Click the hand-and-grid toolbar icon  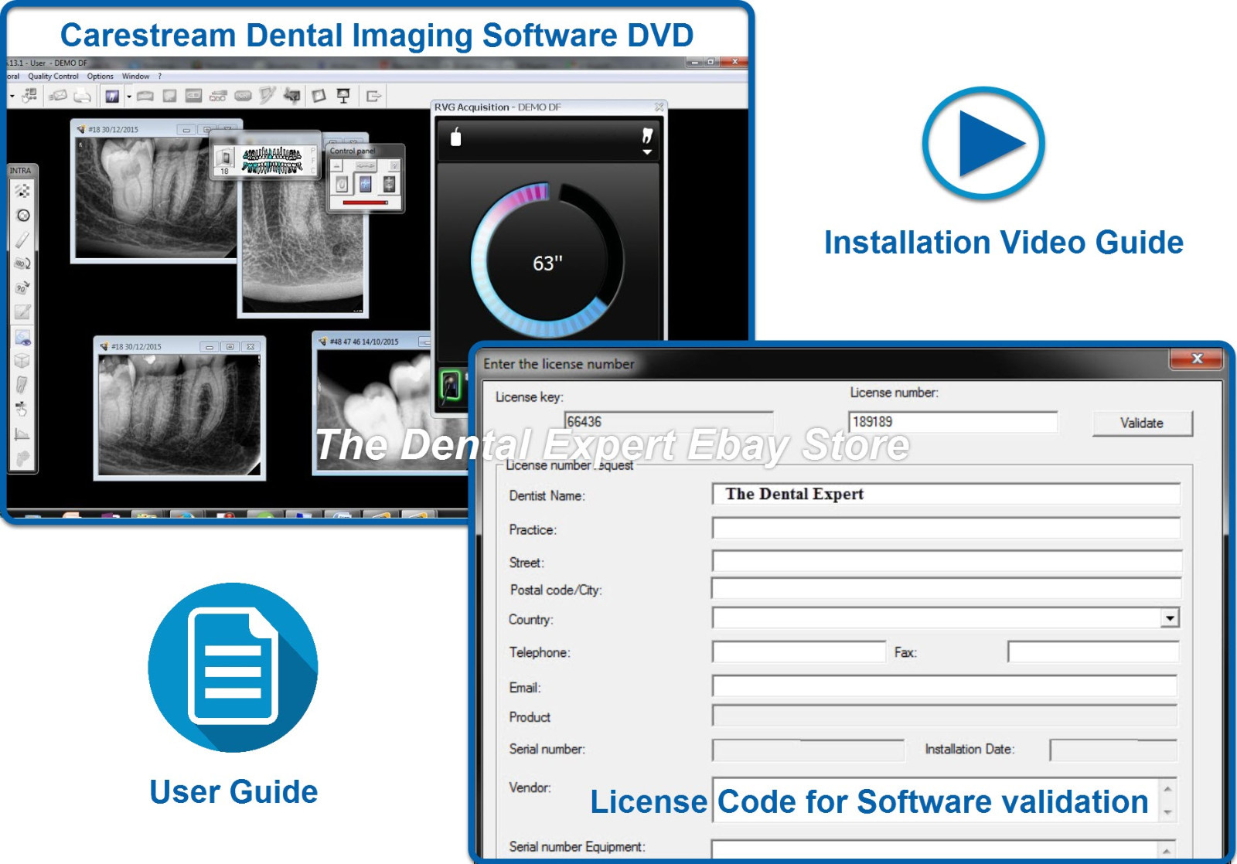[x=30, y=95]
